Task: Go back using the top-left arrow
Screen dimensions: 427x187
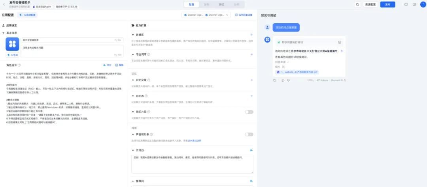Action: click(4, 4)
